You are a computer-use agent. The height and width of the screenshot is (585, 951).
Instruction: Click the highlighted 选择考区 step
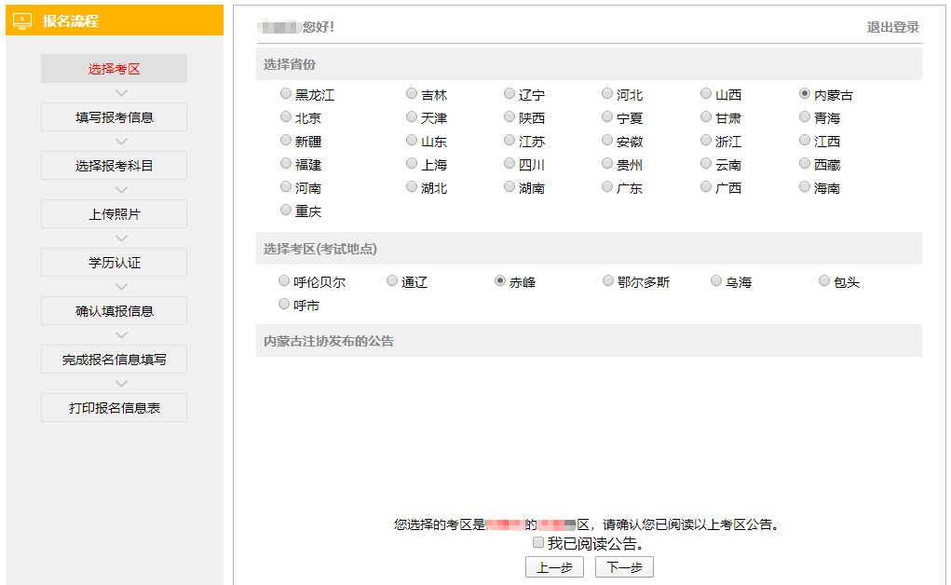tap(113, 68)
